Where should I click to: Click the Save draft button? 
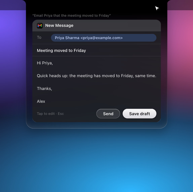point(140,114)
